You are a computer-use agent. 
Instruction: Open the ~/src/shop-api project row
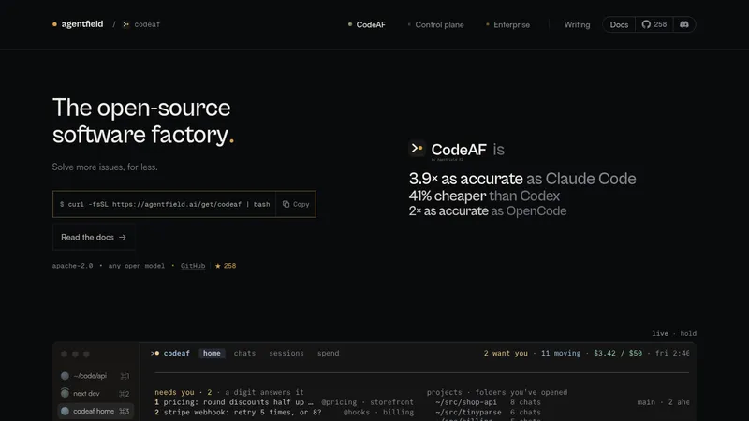tap(488, 402)
